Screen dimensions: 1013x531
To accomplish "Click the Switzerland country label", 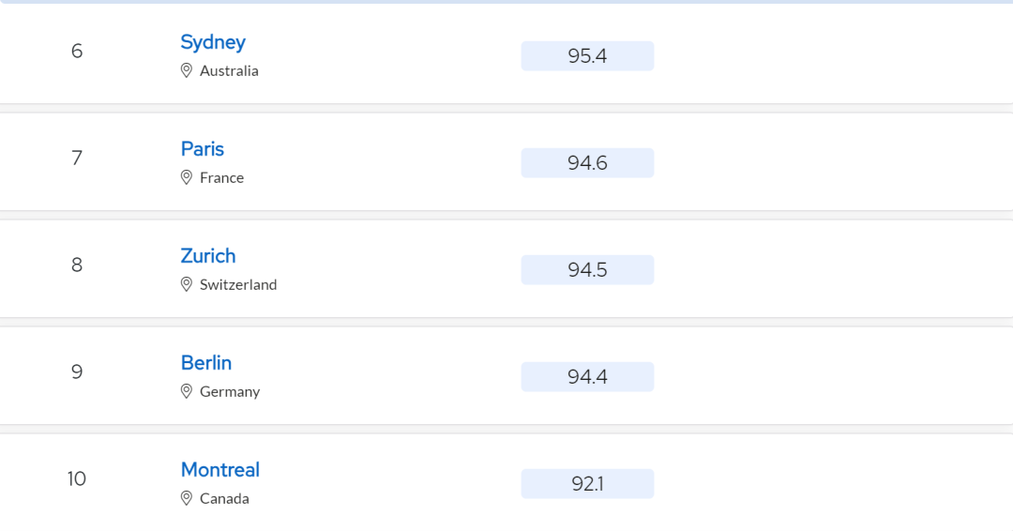I will (237, 284).
